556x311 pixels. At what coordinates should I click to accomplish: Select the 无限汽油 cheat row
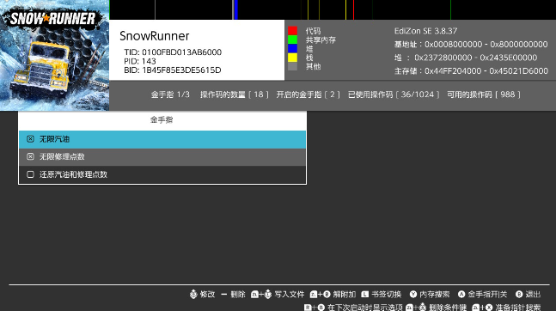[162, 139]
